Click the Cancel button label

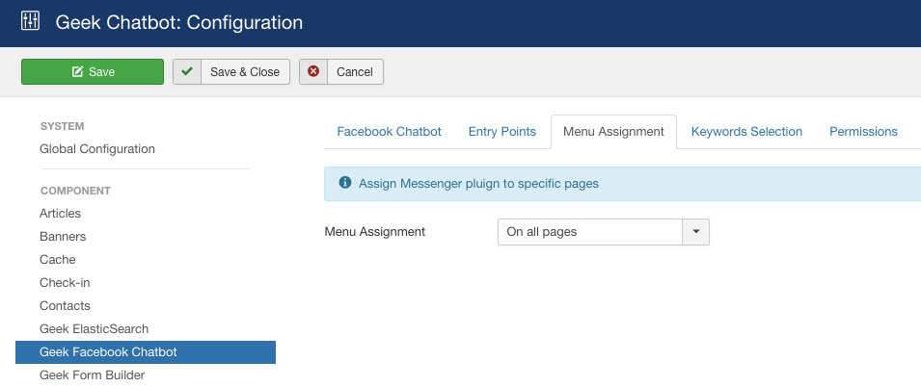pos(355,71)
